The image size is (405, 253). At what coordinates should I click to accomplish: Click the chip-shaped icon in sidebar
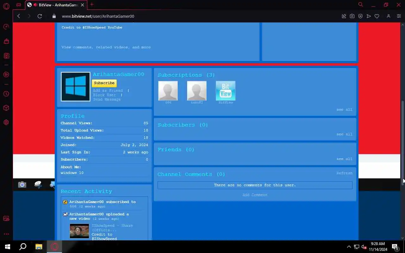click(6, 56)
